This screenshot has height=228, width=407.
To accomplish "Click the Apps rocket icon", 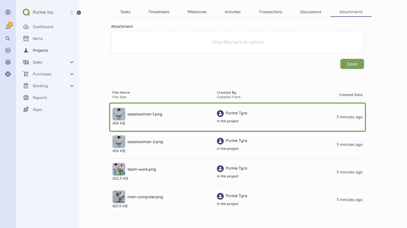I will click(26, 110).
